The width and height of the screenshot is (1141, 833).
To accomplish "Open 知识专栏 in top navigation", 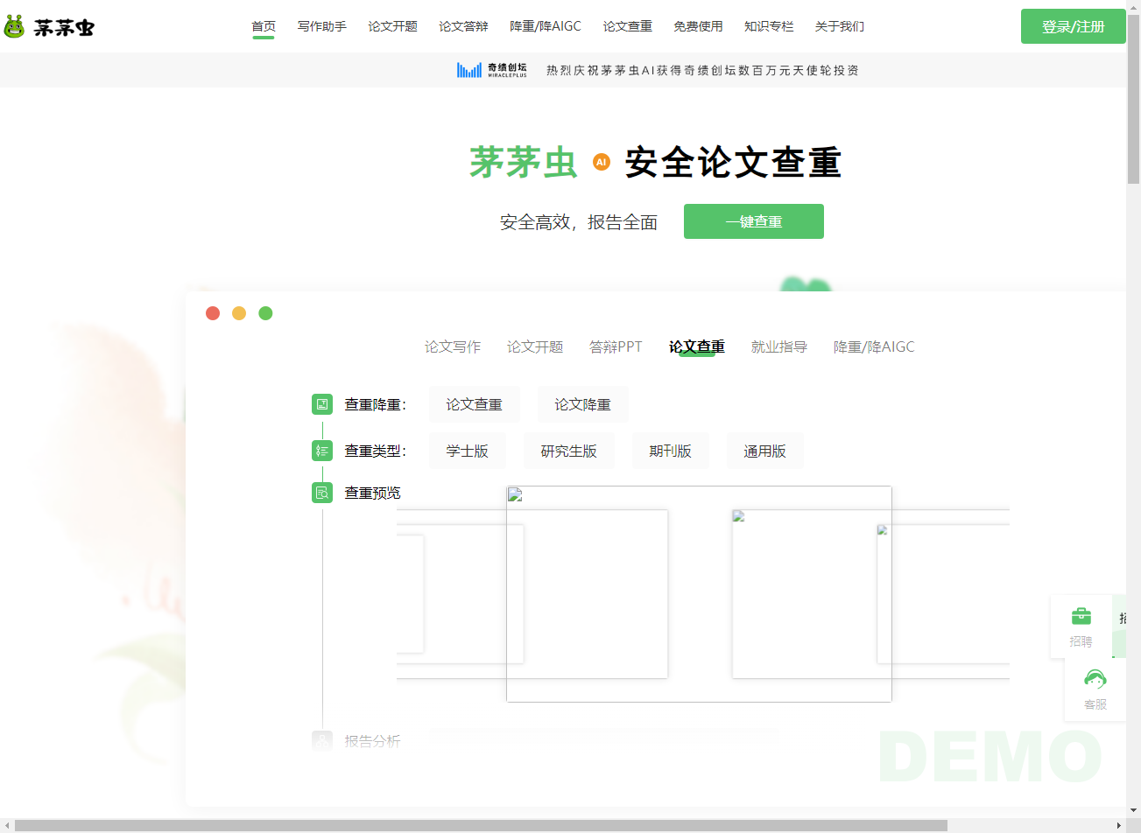I will click(x=769, y=26).
